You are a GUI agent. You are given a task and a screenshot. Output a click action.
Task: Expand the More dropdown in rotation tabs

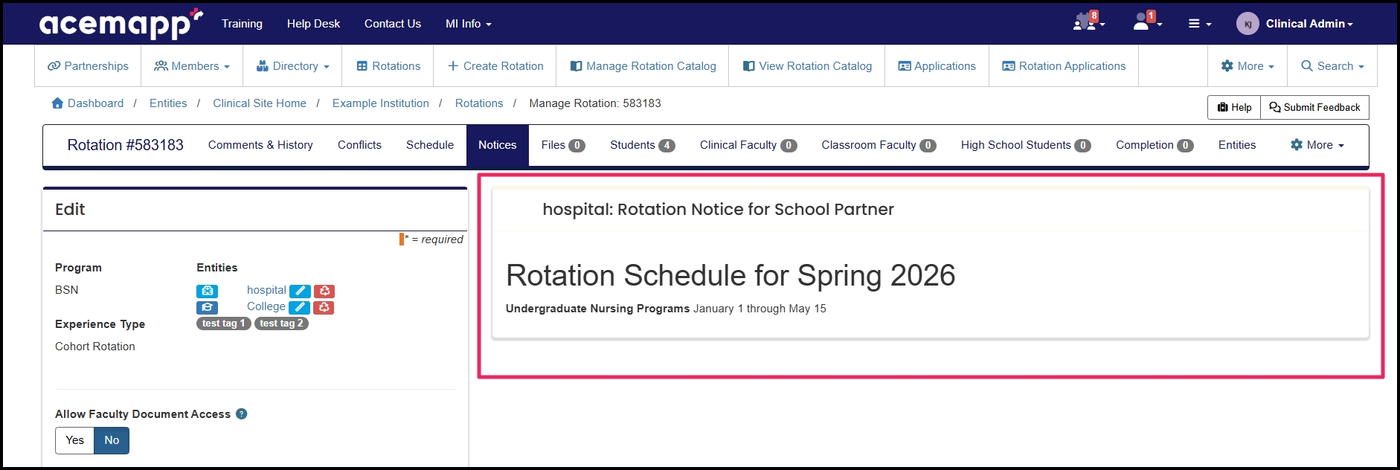click(1317, 145)
